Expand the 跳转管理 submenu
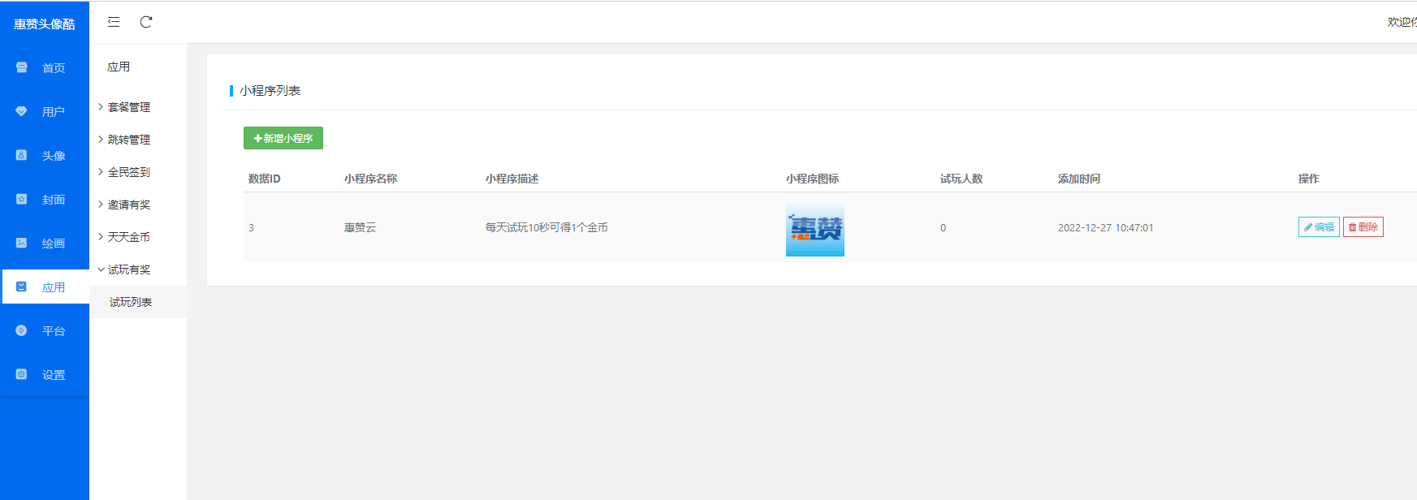 pyautogui.click(x=138, y=140)
